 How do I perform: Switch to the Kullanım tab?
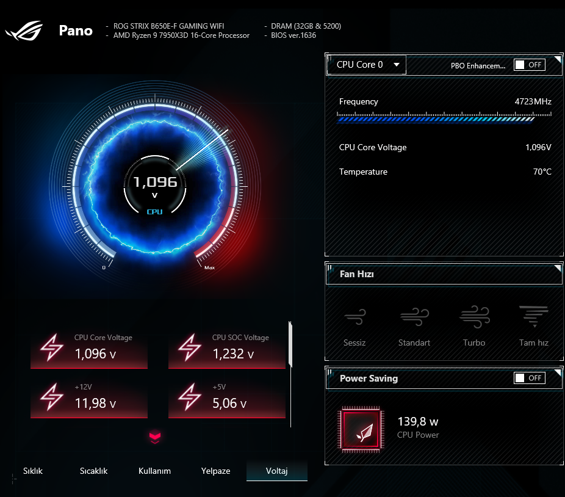154,471
